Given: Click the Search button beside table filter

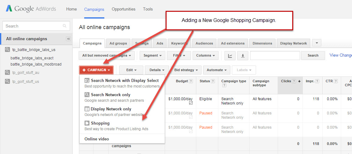Looking at the screenshot, I should 313,55.
